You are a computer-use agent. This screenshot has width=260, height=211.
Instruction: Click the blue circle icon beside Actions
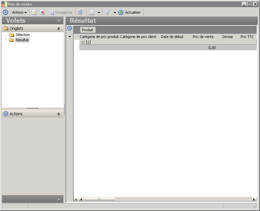pos(6,12)
